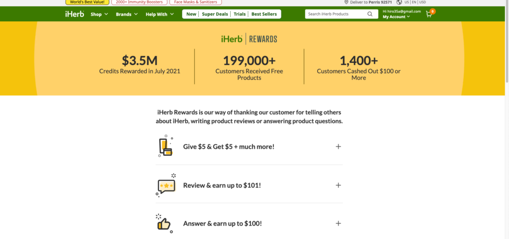Image resolution: width=509 pixels, height=239 pixels.
Task: Click Customers Received Free Products text
Action: tap(249, 74)
